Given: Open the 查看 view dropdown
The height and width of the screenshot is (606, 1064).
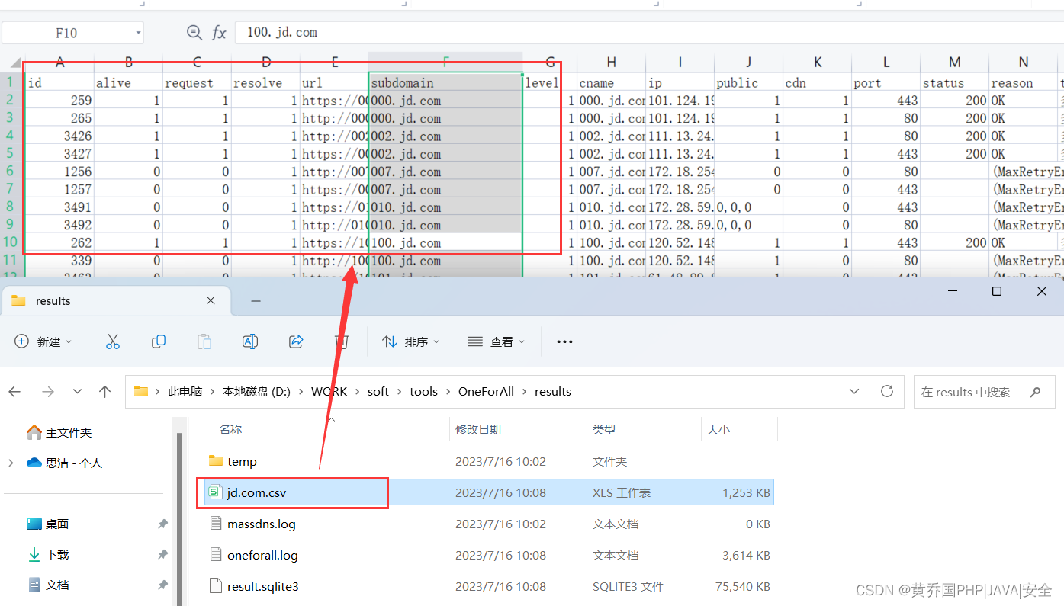Looking at the screenshot, I should tap(497, 341).
